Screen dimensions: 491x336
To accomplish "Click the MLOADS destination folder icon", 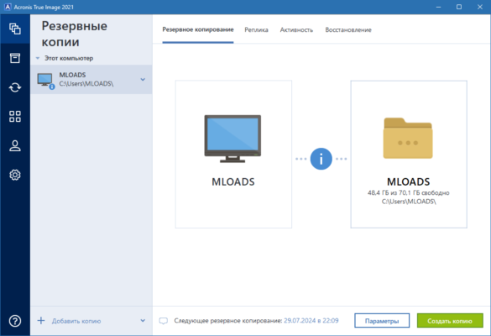I will 408,138.
